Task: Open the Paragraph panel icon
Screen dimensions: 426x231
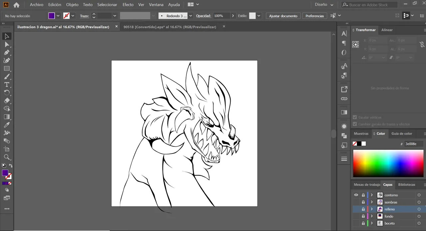Action: point(344,43)
